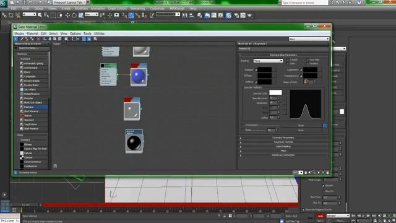This screenshot has height=223, width=396.
Task: Click the green-header map node
Action: (108, 74)
